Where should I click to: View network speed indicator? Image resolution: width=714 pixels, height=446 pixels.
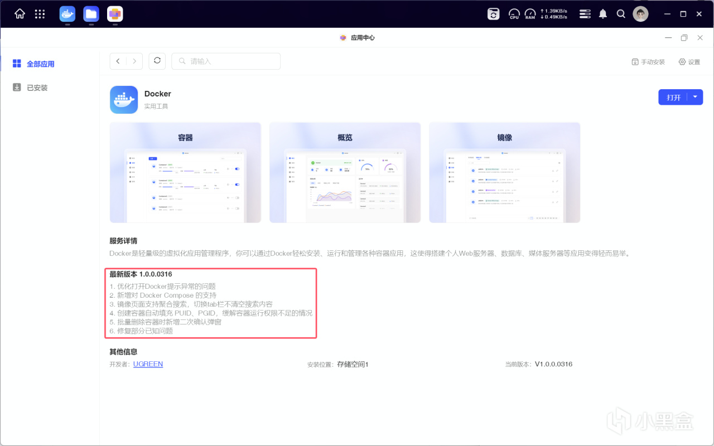coord(554,14)
